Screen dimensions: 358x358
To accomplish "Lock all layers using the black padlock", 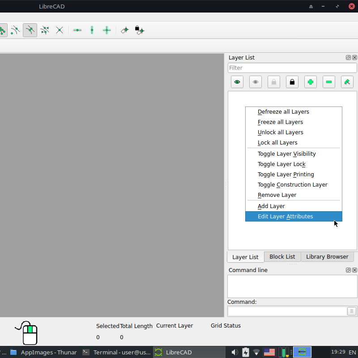I will point(292,81).
